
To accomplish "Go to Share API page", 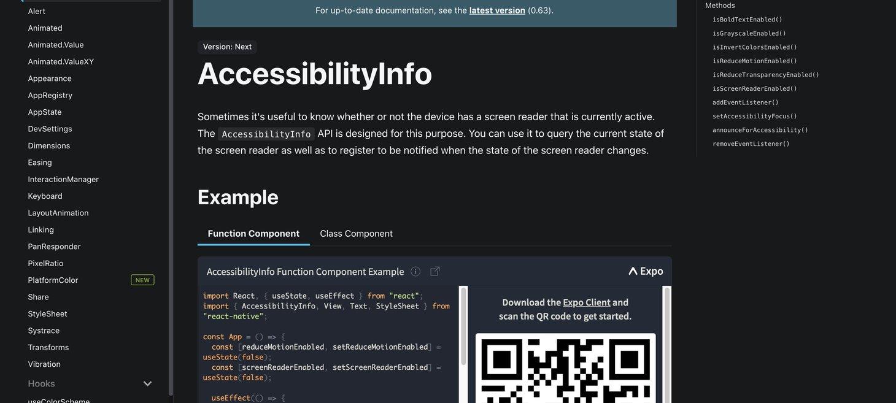I will pos(38,297).
